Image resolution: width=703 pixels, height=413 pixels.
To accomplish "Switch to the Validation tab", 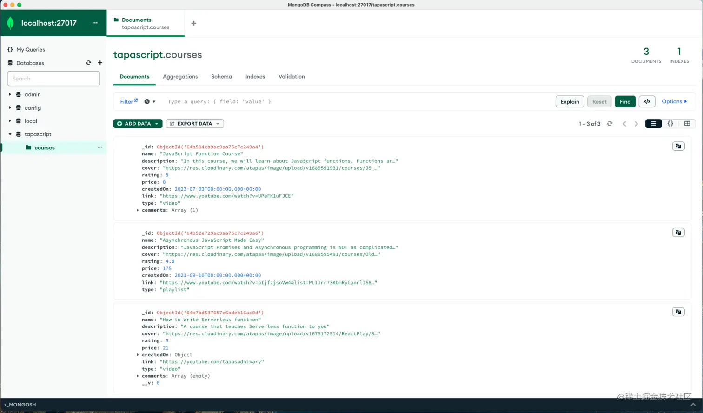I will point(292,77).
